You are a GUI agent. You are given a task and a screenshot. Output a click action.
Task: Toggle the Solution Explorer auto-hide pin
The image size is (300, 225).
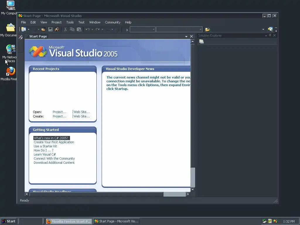(270, 35)
